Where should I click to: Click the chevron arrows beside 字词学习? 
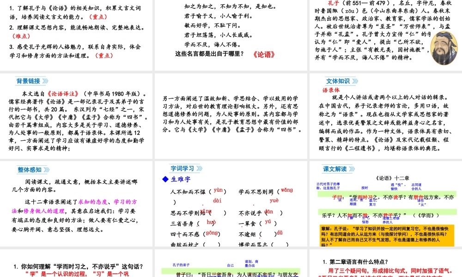[199, 169]
